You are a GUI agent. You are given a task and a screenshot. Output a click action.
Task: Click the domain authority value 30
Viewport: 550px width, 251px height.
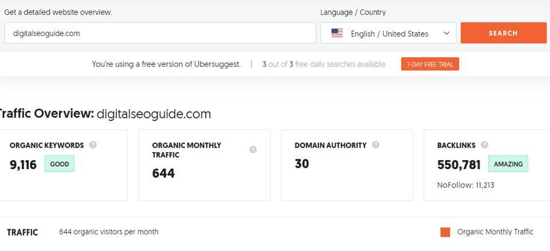(x=302, y=164)
